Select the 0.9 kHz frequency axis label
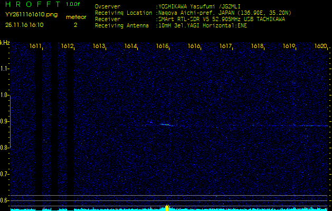 click(5, 121)
